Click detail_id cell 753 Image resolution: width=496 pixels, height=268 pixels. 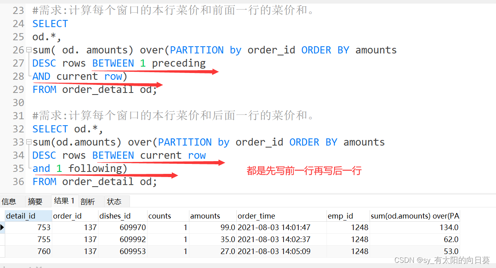click(x=29, y=227)
